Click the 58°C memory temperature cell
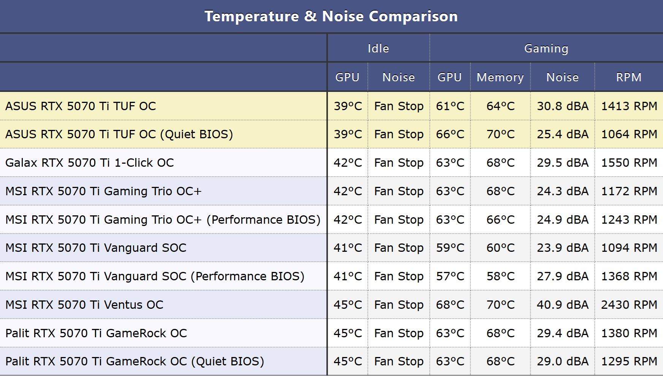This screenshot has height=376, width=663. click(x=500, y=276)
